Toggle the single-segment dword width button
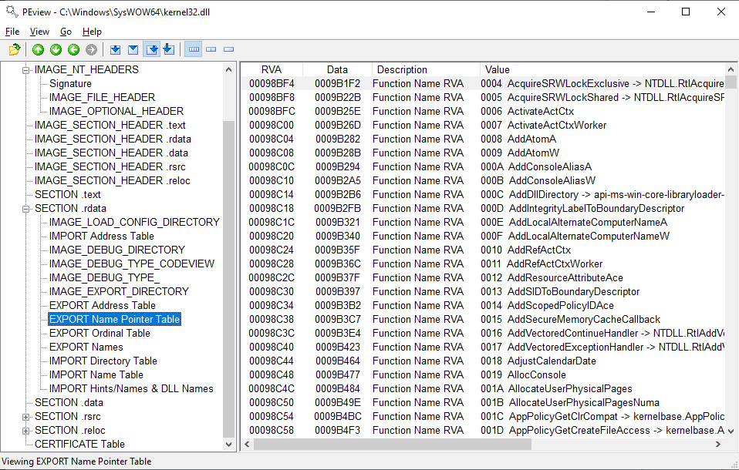The image size is (739, 470). tap(228, 50)
